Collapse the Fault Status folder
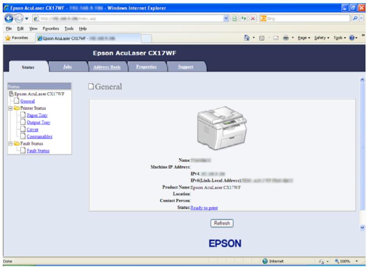Image resolution: width=367 pixels, height=267 pixels. point(10,144)
